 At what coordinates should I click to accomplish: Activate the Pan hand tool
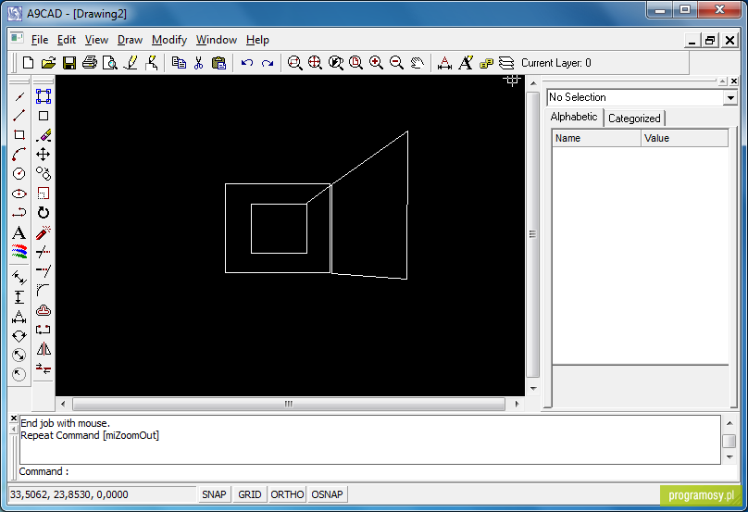[x=417, y=63]
